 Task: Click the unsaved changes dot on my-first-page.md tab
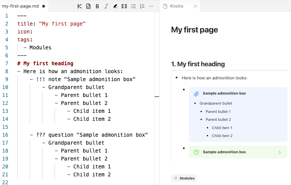43,6
